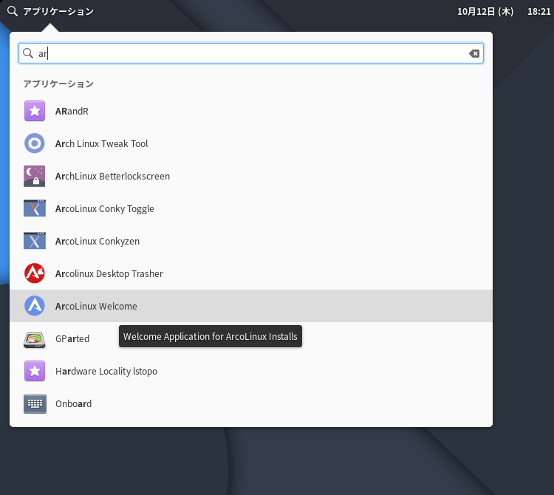Select the ArchLinux Betterlockscreen entry
This screenshot has width=554, height=495.
click(251, 176)
